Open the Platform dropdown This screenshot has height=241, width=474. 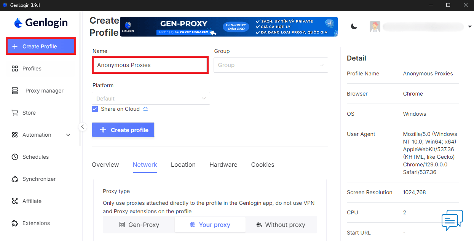click(x=151, y=98)
